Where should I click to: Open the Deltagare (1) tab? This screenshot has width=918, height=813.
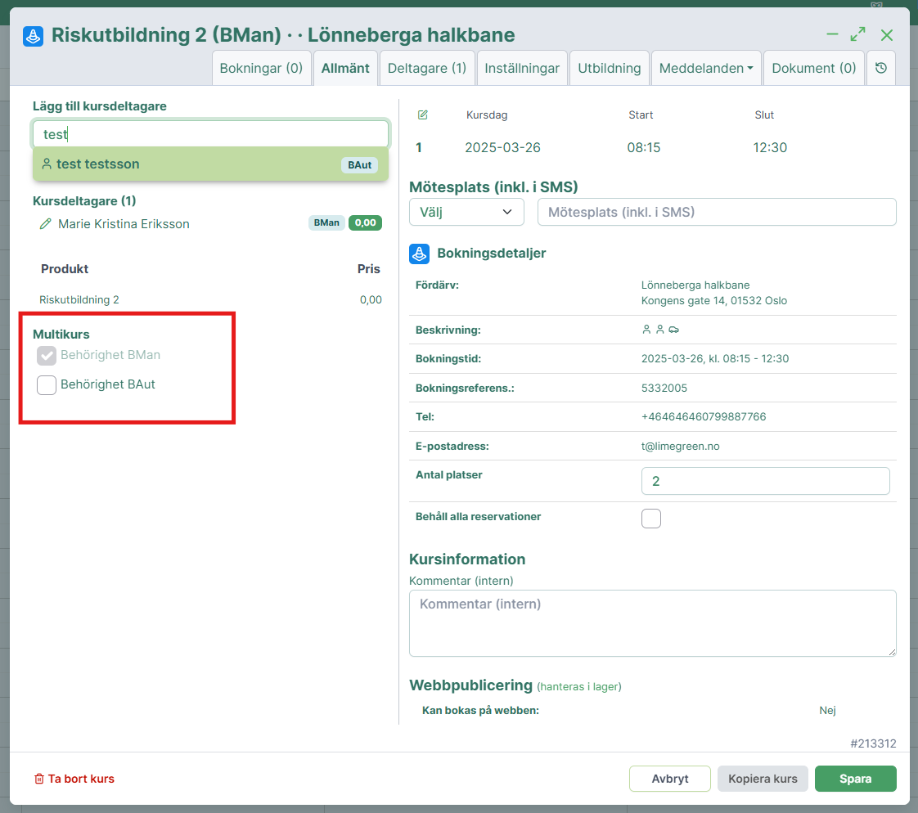pyautogui.click(x=427, y=68)
